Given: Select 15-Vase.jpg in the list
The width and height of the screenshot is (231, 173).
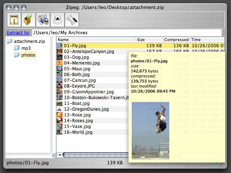Looking at the screenshot, I should coord(77,127).
